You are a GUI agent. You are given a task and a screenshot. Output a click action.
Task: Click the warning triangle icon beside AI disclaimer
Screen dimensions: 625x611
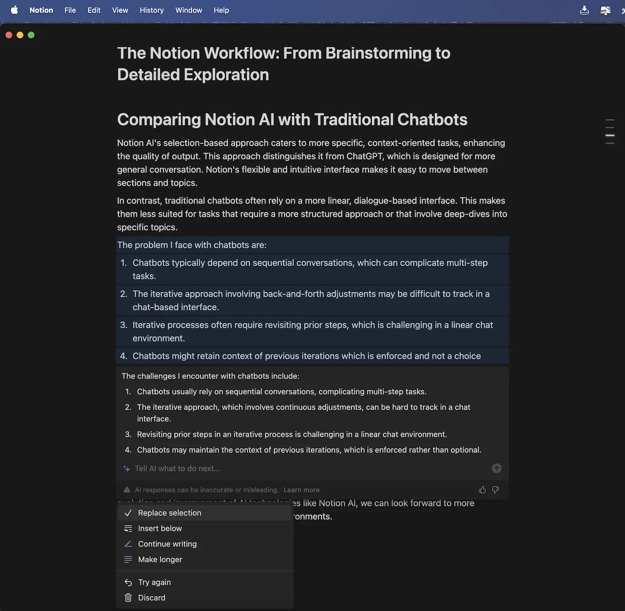pyautogui.click(x=127, y=490)
